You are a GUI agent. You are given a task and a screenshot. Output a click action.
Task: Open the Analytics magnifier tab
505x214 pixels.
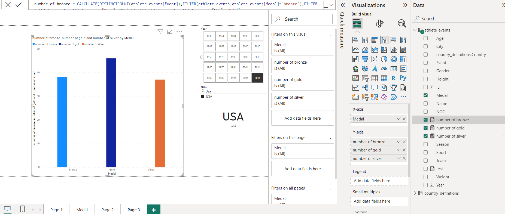(x=402, y=24)
